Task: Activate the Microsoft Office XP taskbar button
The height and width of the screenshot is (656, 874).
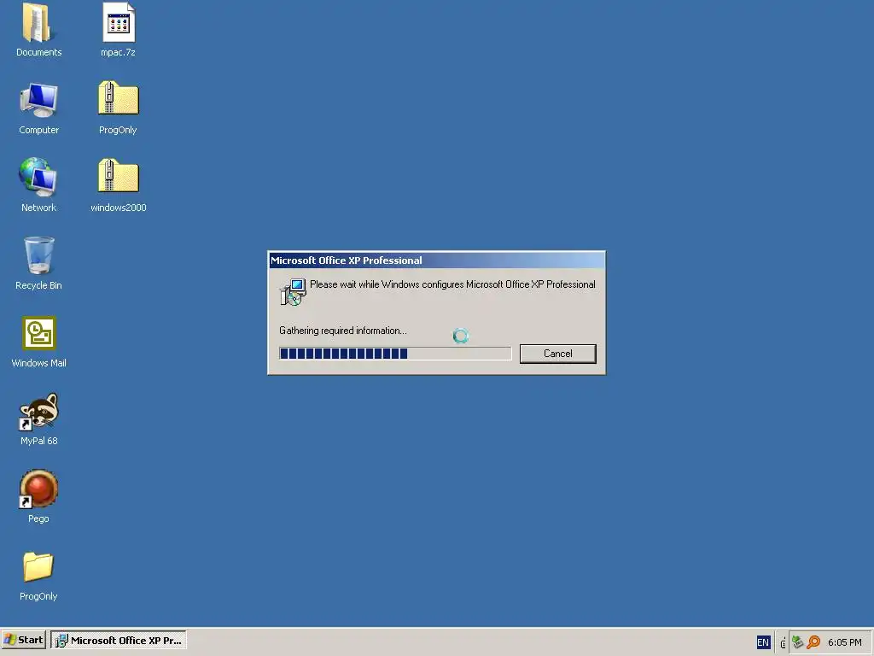Action: coord(119,641)
